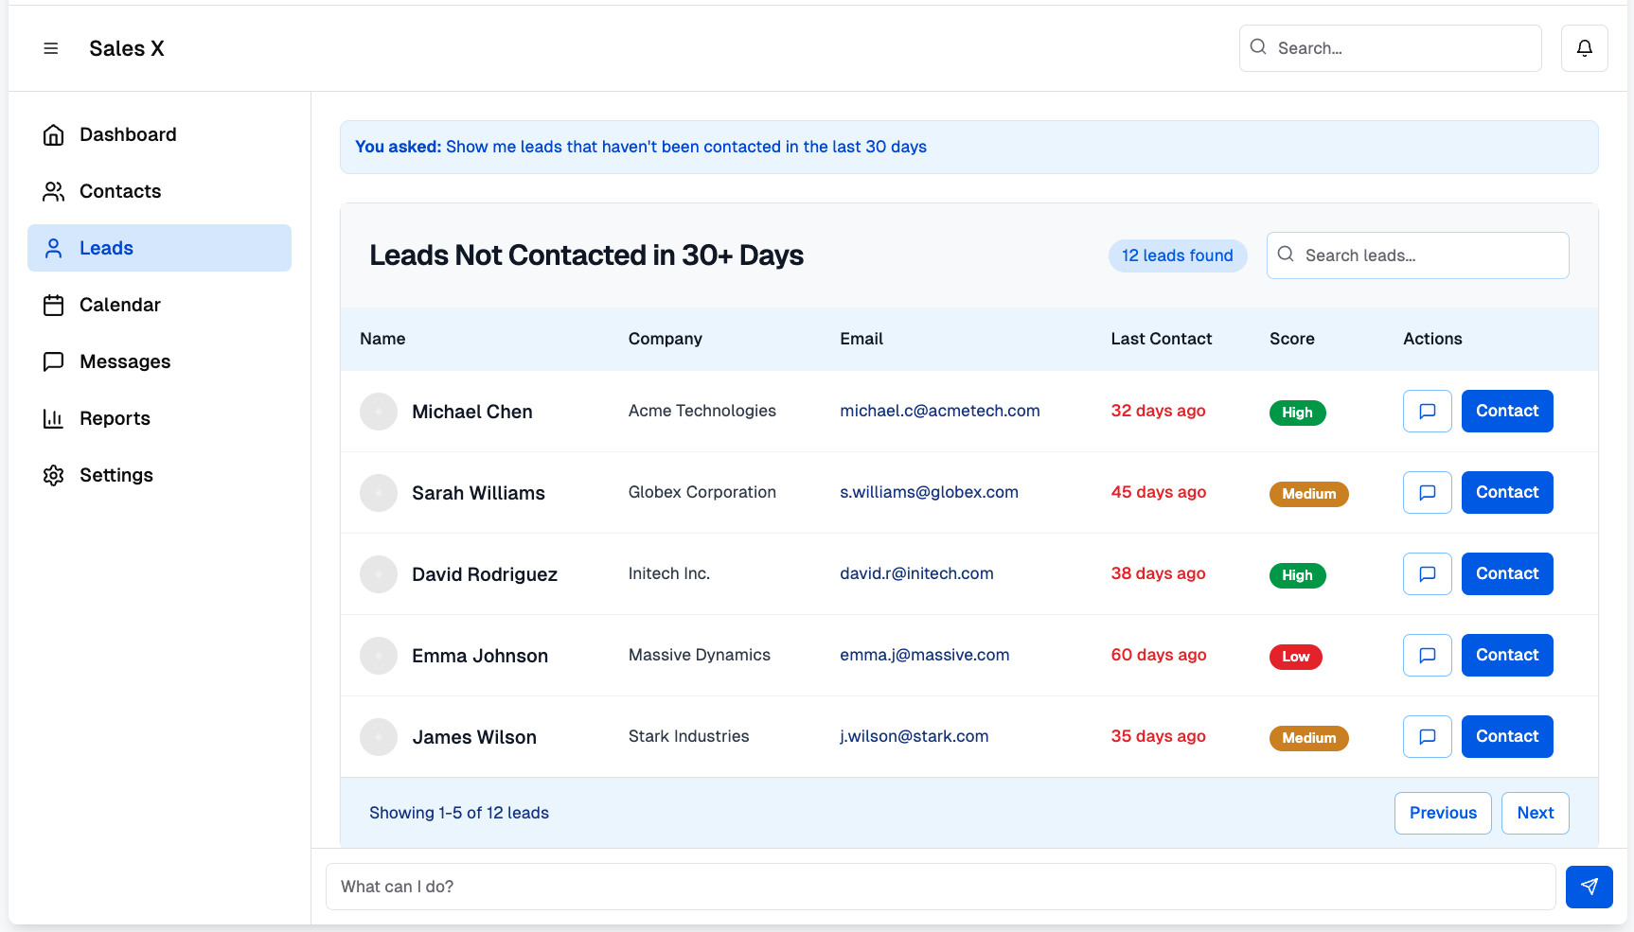
Task: Open message icon for Sarah Williams
Action: coord(1427,492)
